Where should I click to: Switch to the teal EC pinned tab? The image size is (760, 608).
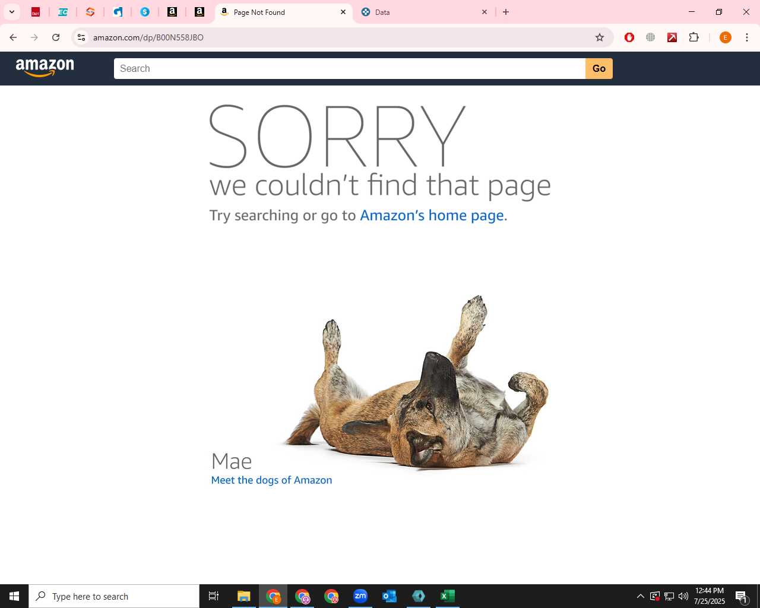[63, 12]
